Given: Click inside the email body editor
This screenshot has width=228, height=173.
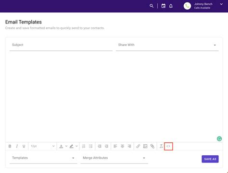Looking at the screenshot, I should (x=114, y=96).
